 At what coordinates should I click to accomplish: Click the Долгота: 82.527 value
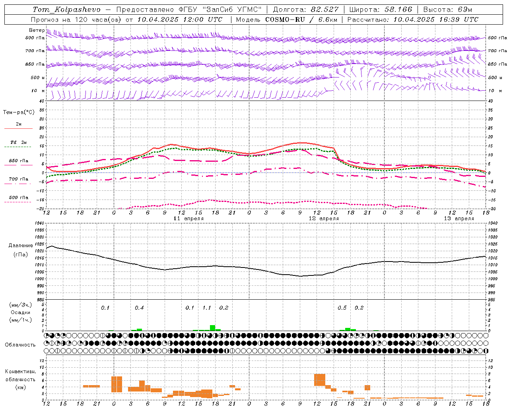[x=306, y=10]
